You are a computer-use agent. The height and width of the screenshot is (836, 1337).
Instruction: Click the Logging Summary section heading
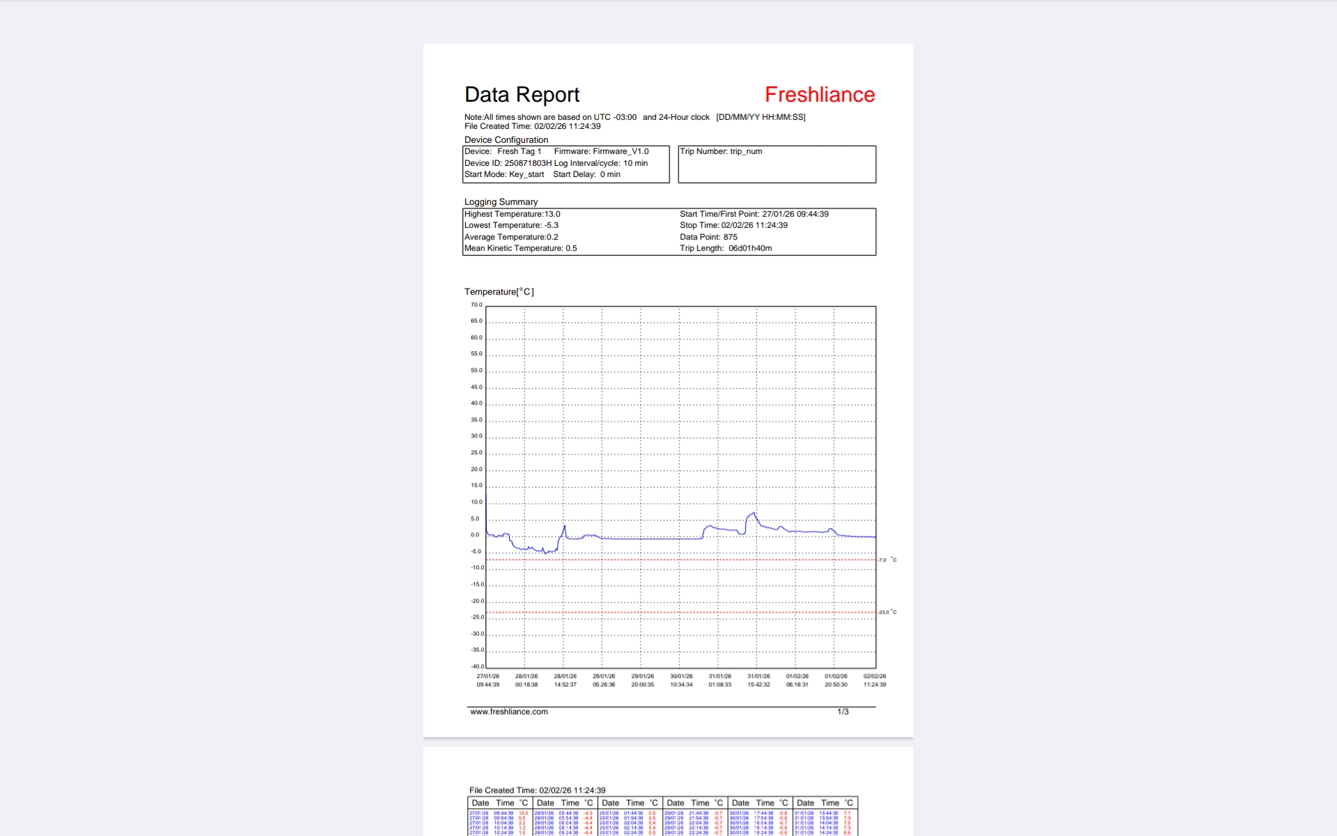click(x=501, y=202)
